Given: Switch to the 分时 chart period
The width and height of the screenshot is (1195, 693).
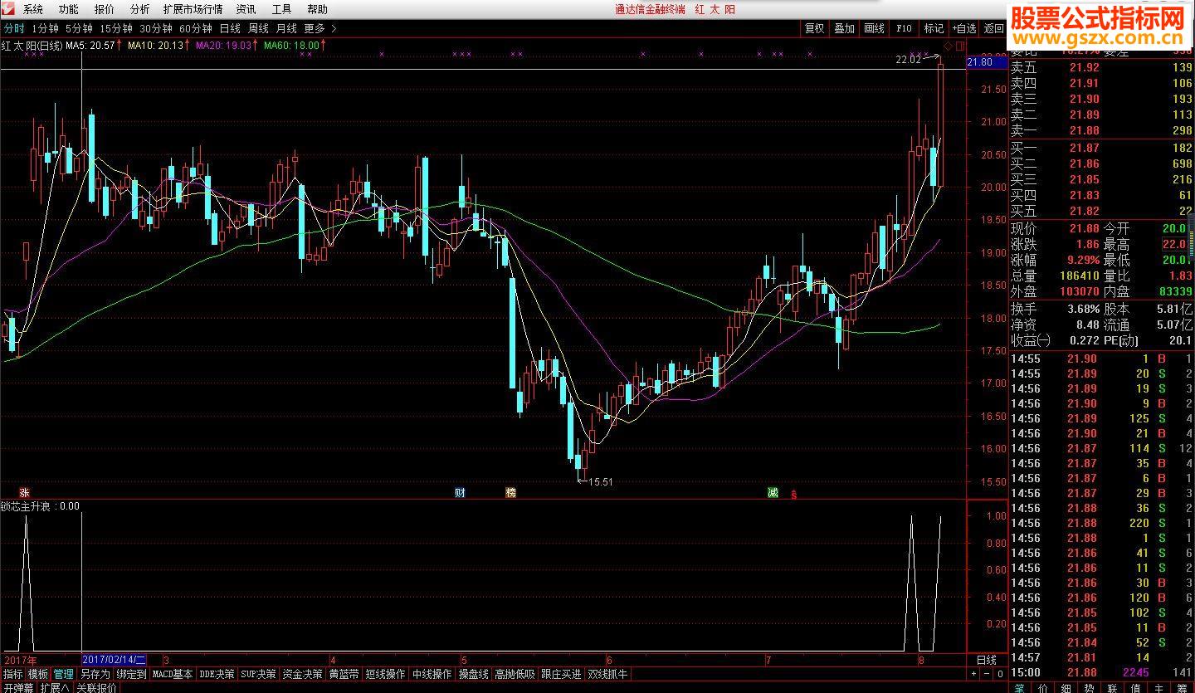Looking at the screenshot, I should [x=14, y=28].
